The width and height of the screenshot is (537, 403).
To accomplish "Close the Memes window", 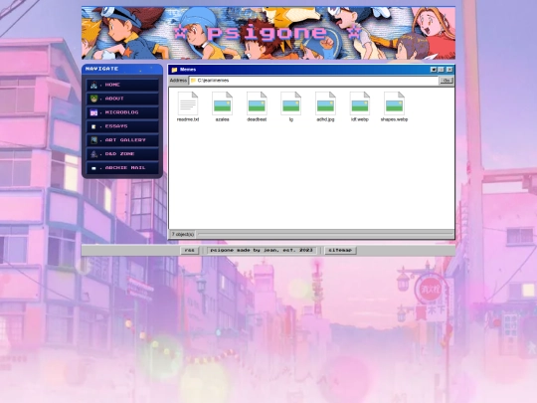I will pyautogui.click(x=449, y=70).
